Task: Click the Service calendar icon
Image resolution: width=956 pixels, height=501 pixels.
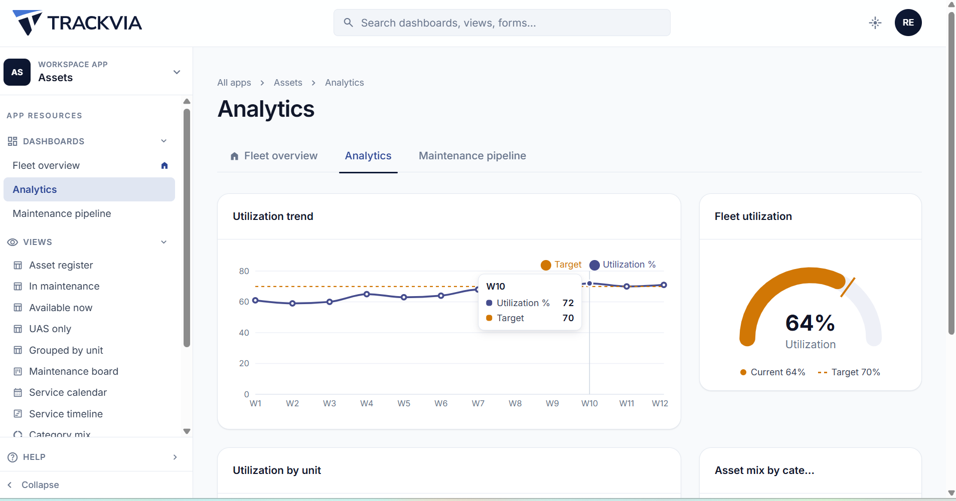Action: click(18, 392)
